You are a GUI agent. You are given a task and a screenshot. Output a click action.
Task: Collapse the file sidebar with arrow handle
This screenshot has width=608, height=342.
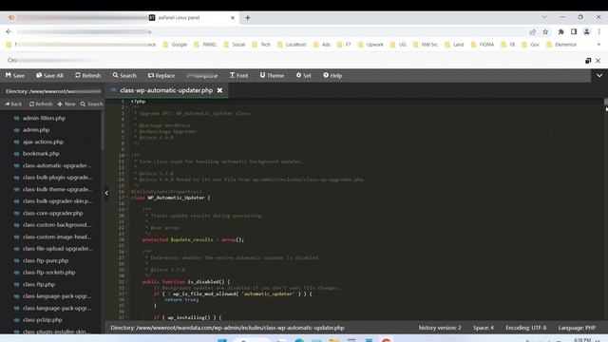(106, 193)
